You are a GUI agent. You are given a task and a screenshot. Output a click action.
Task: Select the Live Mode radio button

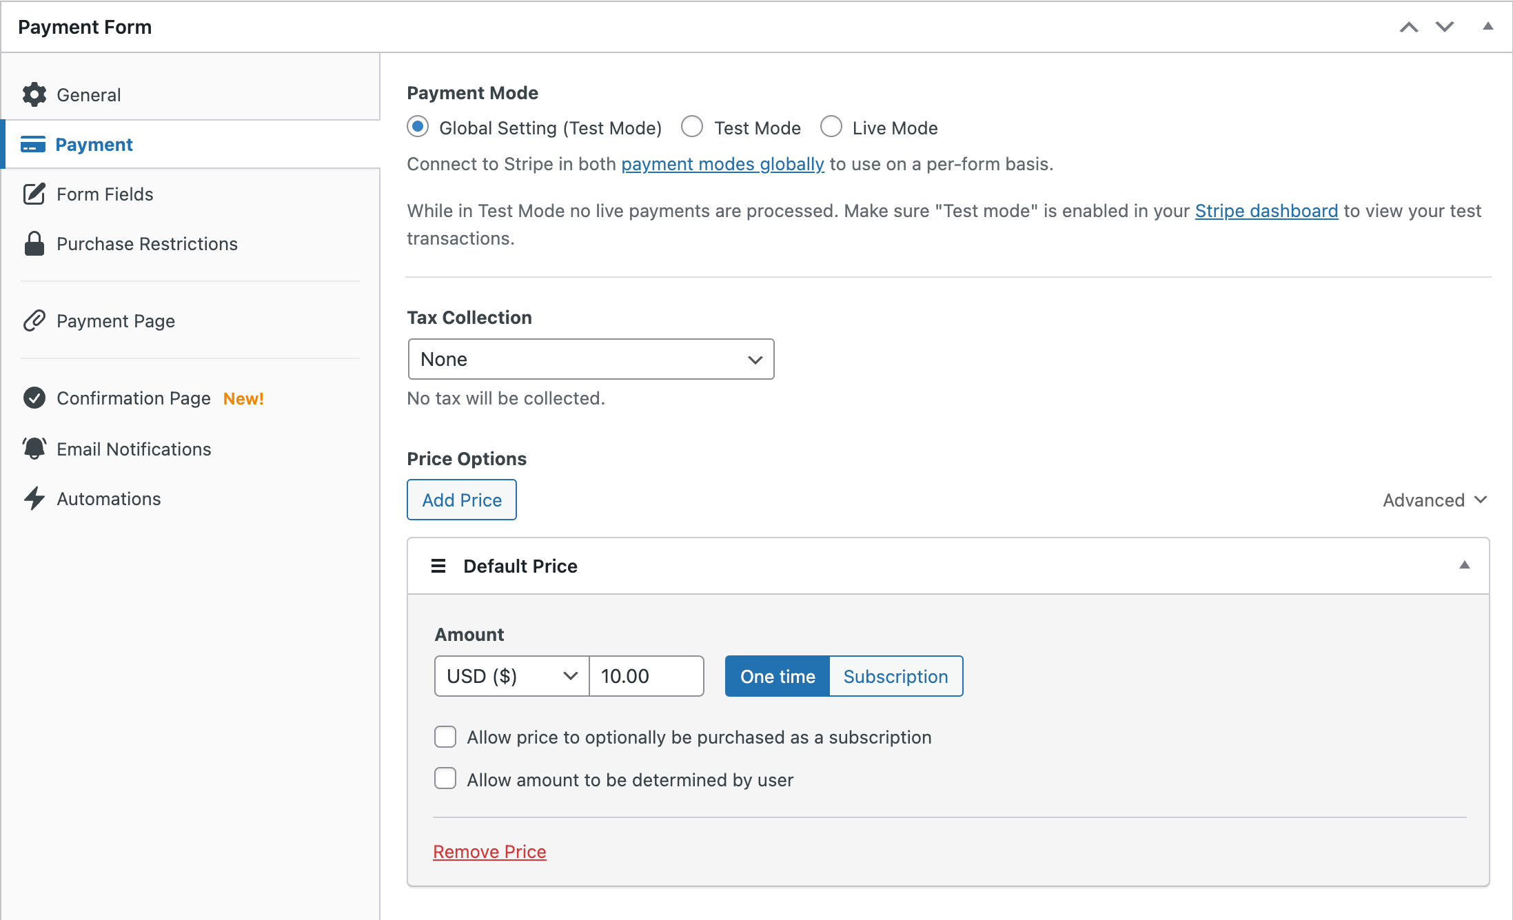(831, 127)
